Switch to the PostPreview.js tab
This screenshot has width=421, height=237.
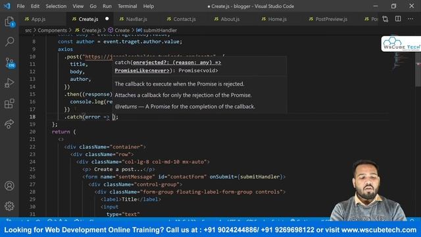[x=331, y=19]
